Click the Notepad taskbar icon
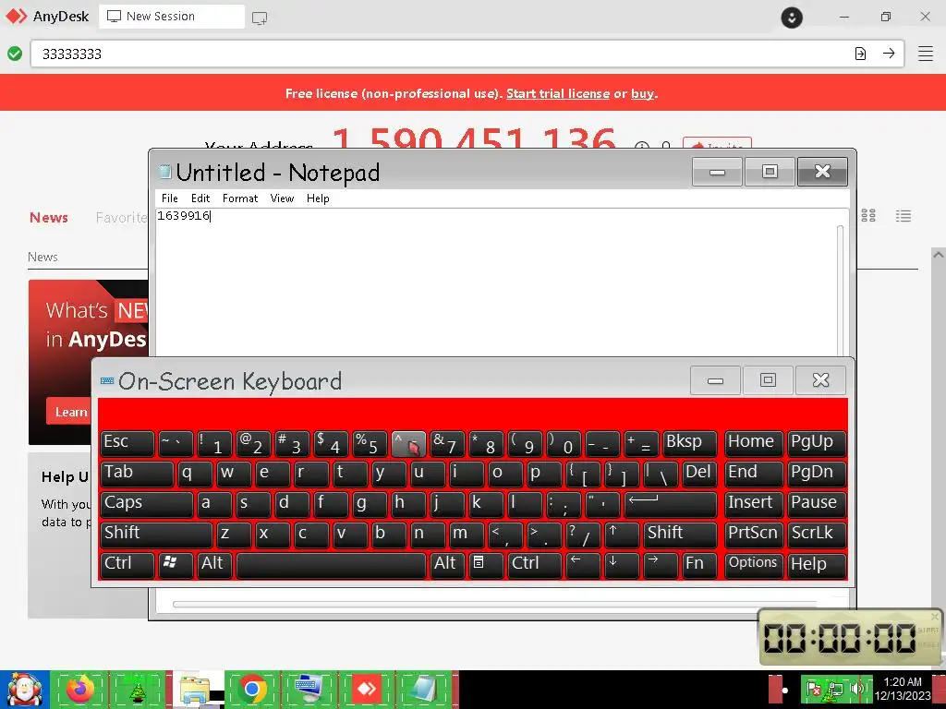Viewport: 946px width, 709px height. coord(423,689)
